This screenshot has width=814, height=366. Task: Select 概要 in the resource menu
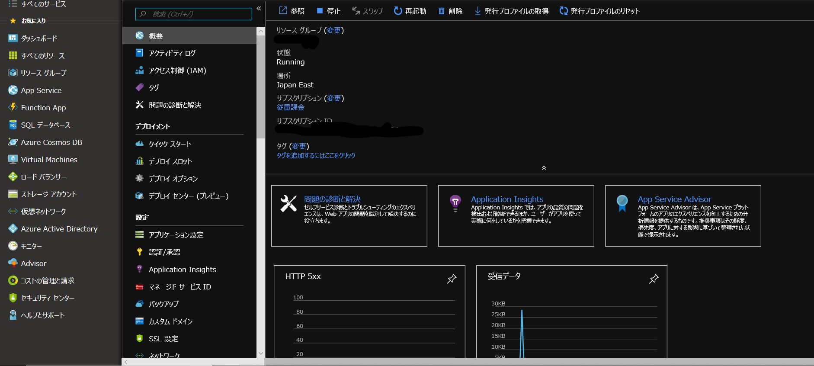(189, 35)
